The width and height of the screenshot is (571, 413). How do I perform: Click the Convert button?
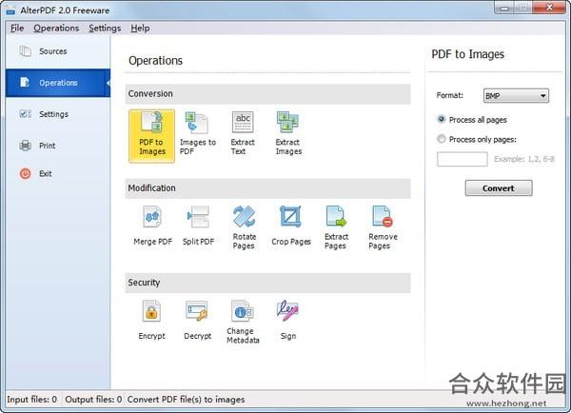coord(498,188)
